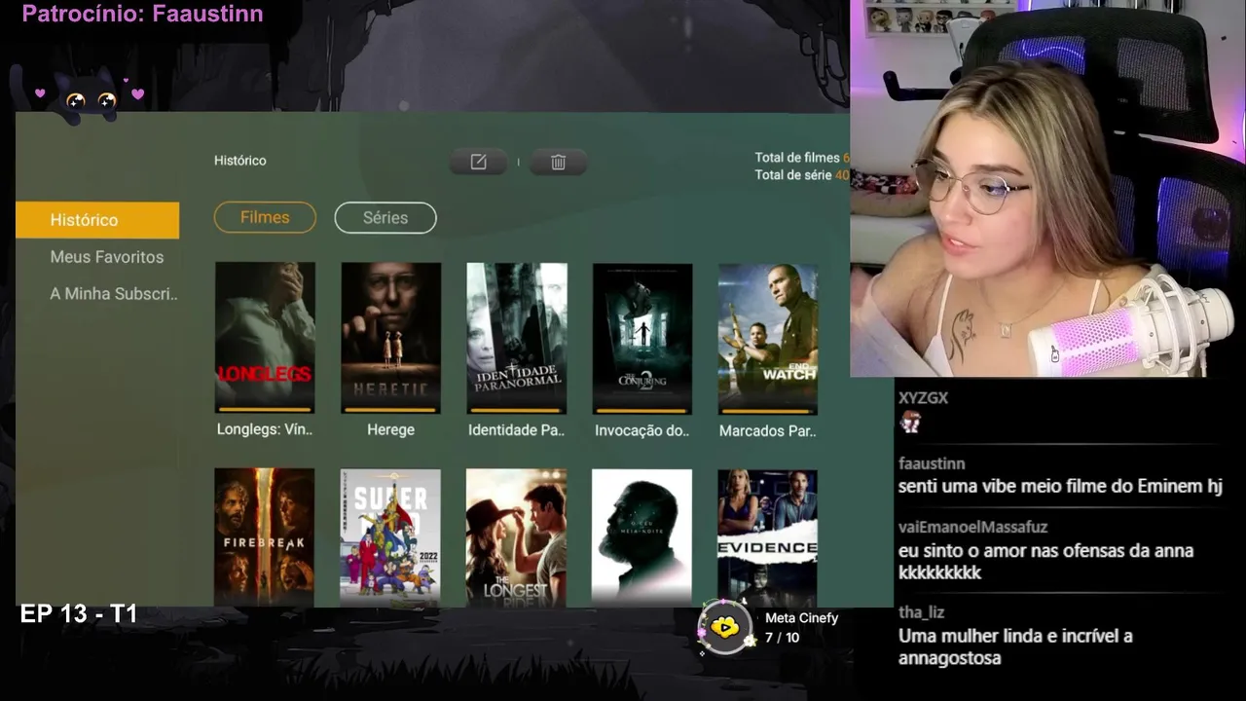This screenshot has width=1246, height=701.
Task: Click the 'Identidade Pa..' title text
Action: (x=516, y=430)
